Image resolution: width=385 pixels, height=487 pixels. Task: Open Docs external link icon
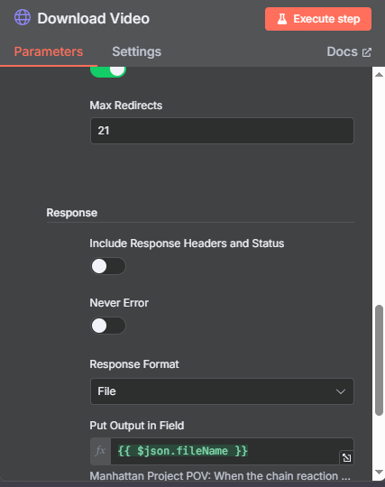367,52
